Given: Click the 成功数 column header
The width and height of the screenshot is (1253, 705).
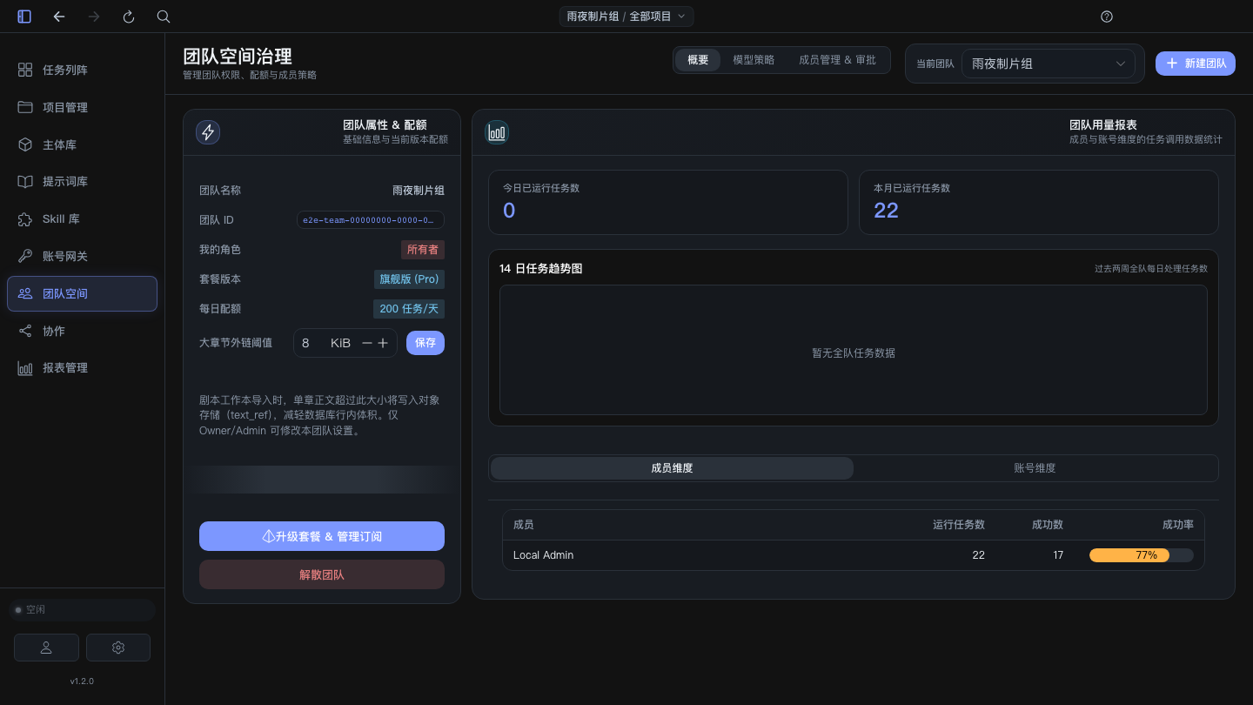Looking at the screenshot, I should [1048, 525].
